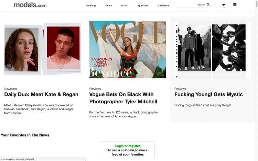
Task: Open the news menu item
Action: point(109,5)
